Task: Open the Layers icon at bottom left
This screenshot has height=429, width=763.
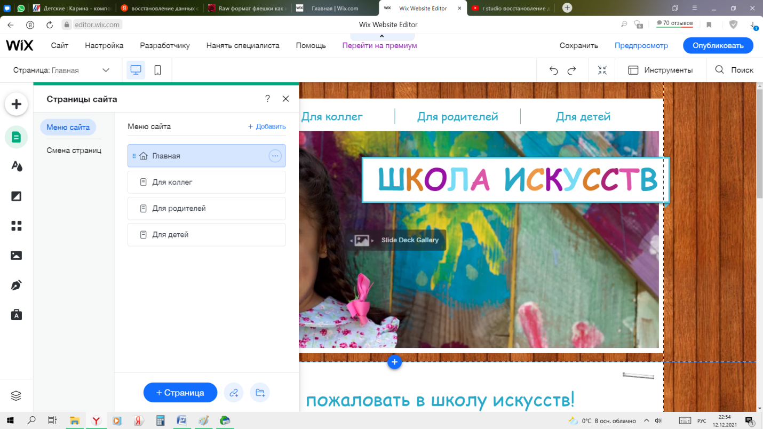Action: [16, 396]
